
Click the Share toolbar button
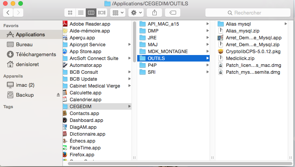[154, 13]
